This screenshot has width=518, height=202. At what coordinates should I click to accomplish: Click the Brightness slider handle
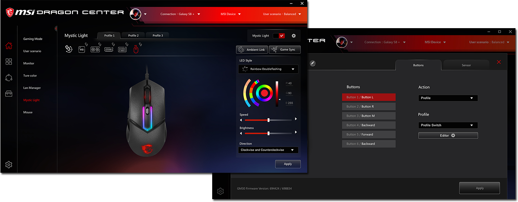(268, 133)
